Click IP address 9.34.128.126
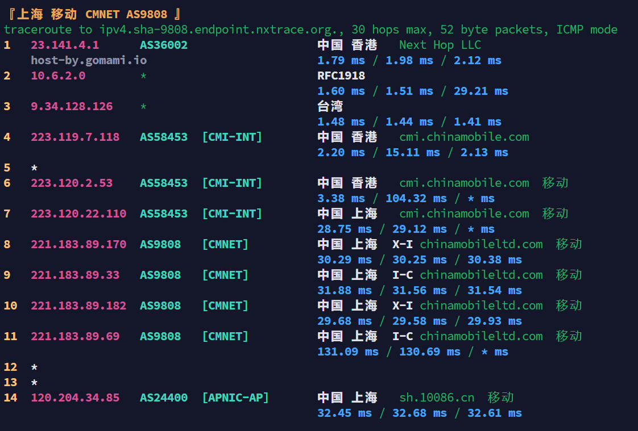Viewport: 638px width, 431px height. [x=72, y=106]
